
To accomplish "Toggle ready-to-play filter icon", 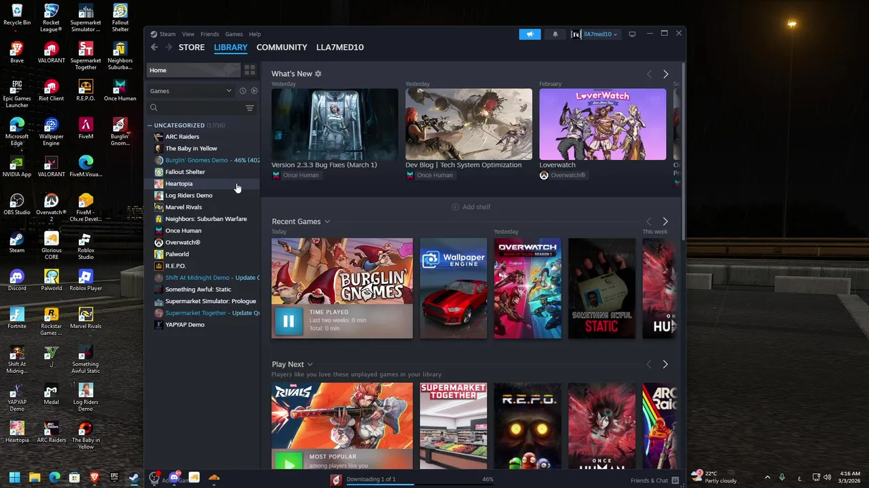I will 254,91.
